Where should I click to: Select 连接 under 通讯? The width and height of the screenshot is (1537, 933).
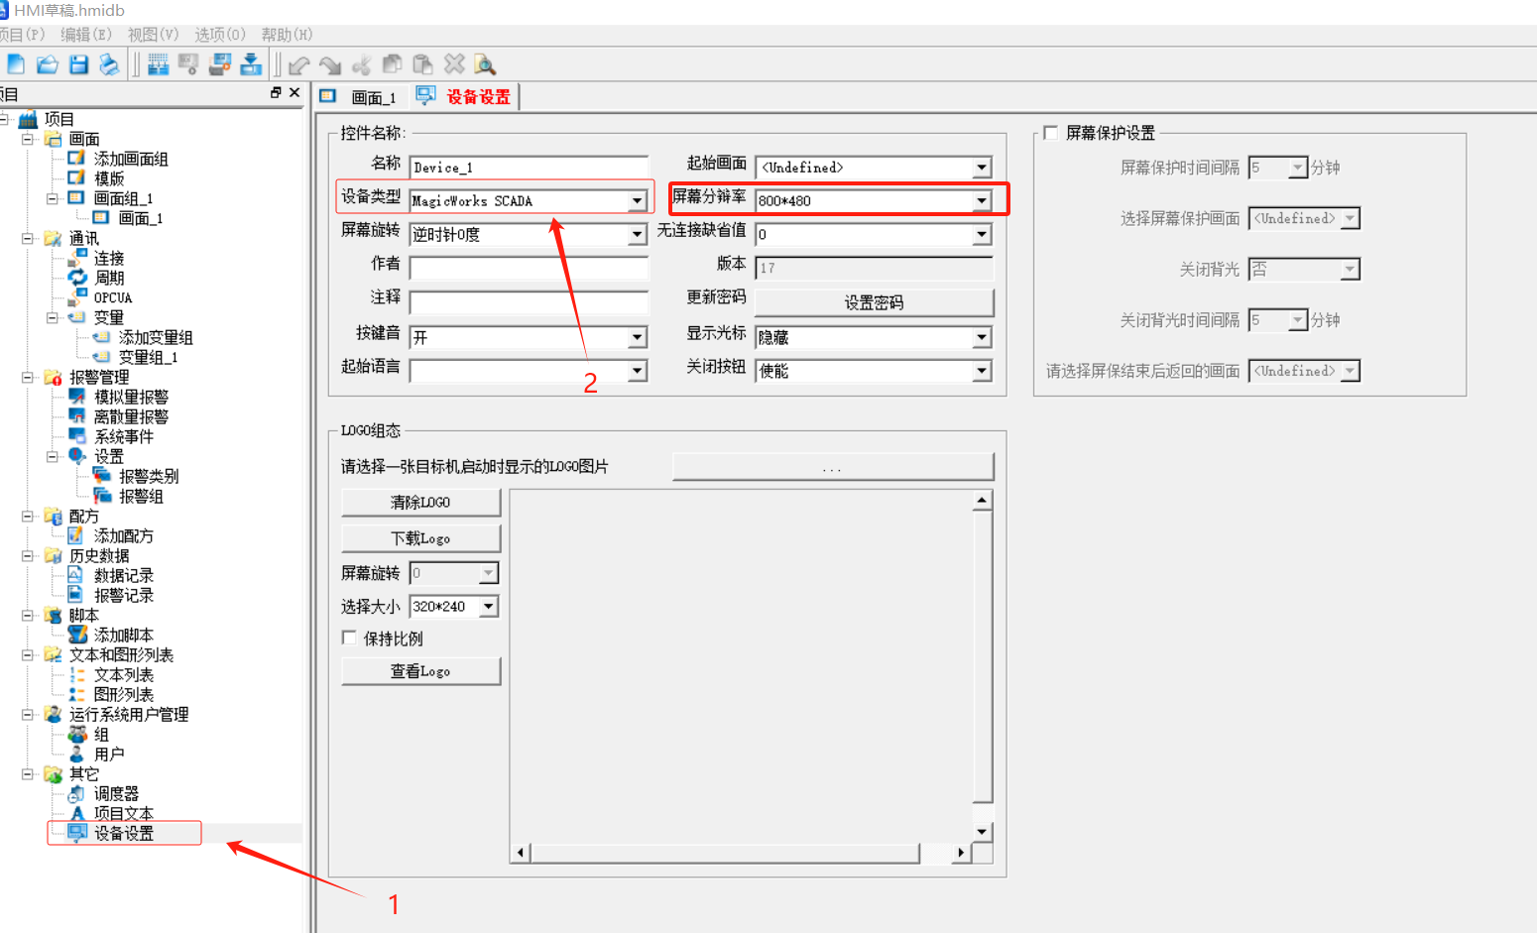click(x=109, y=258)
